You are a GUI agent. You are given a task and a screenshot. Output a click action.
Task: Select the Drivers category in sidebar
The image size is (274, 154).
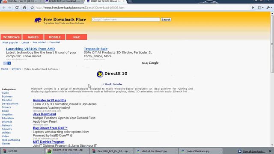pyautogui.click(x=6, y=107)
